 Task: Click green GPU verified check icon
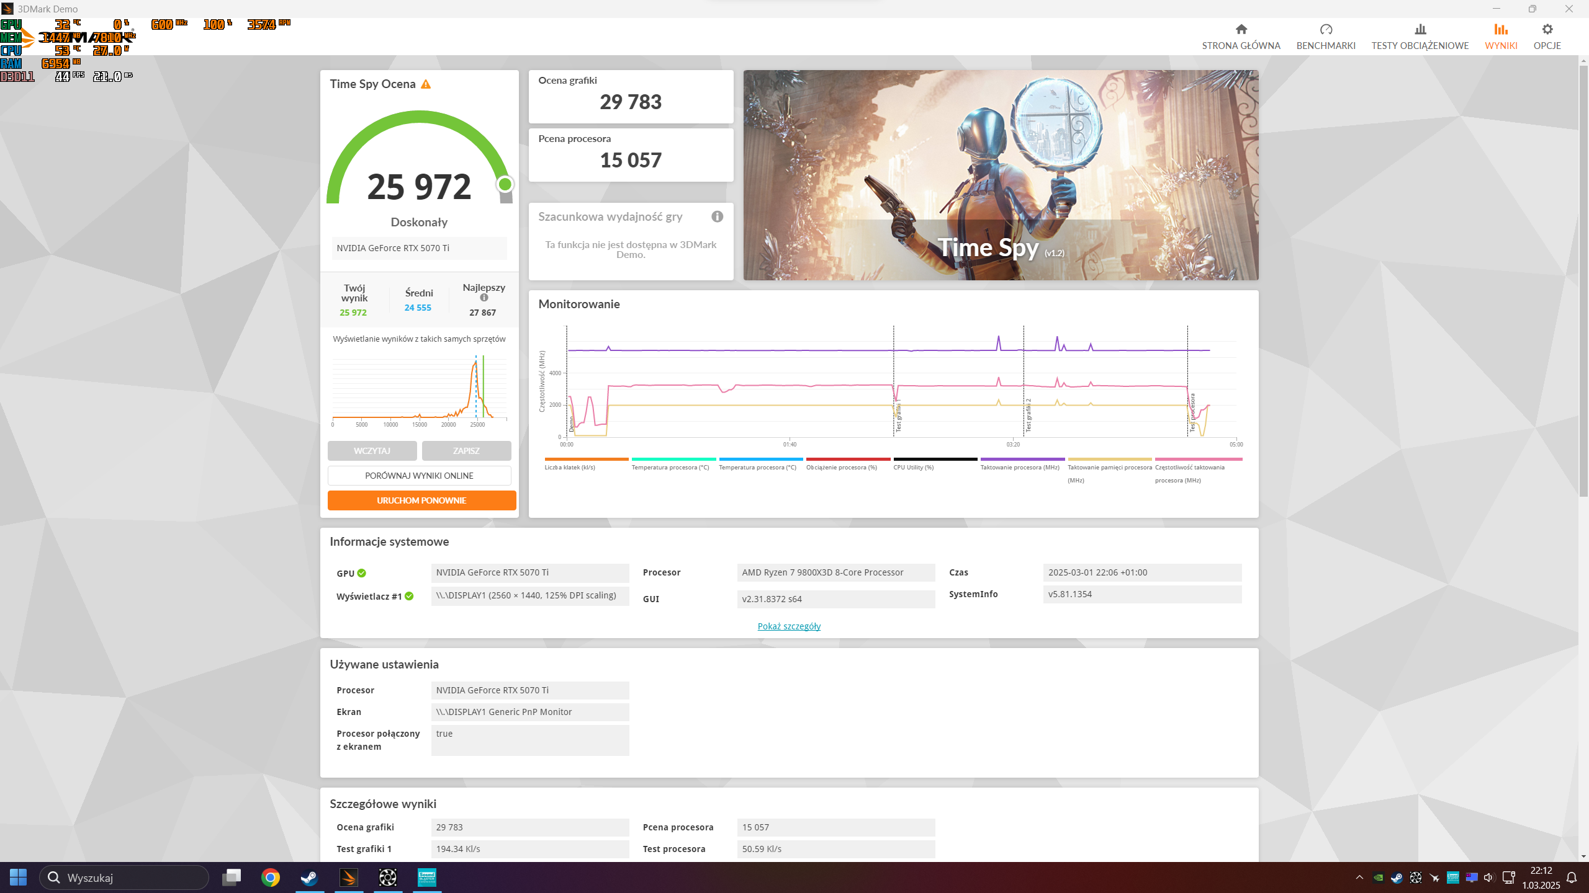(x=362, y=573)
